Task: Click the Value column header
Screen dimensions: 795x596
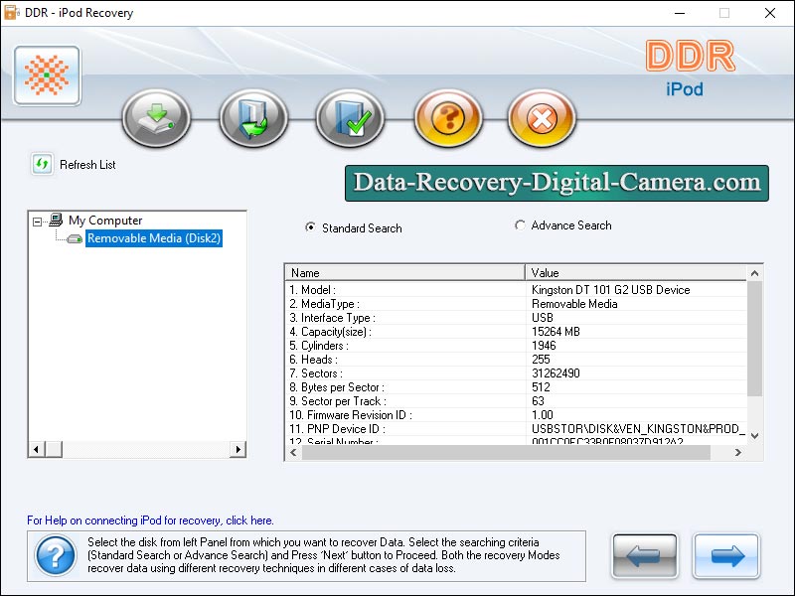Action: [635, 272]
